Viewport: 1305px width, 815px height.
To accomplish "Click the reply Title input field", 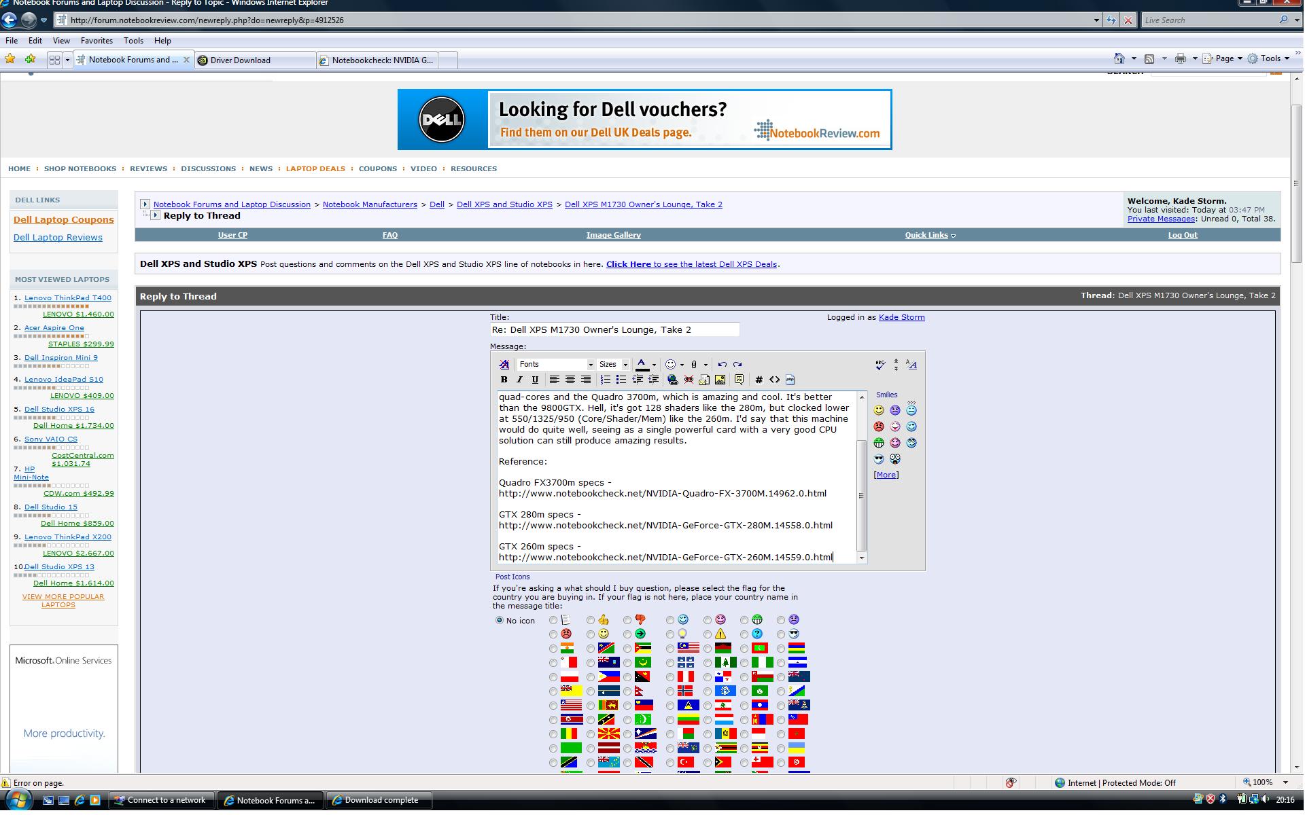I will (614, 329).
